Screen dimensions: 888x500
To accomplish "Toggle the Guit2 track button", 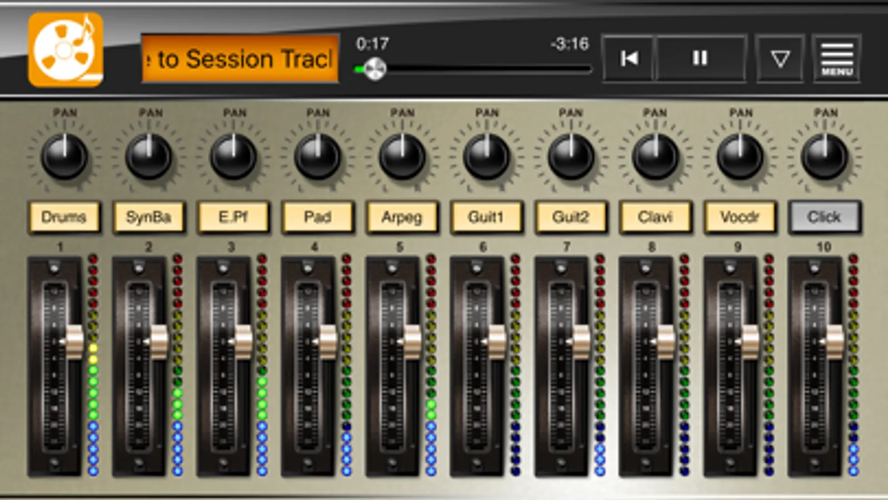I will [571, 217].
